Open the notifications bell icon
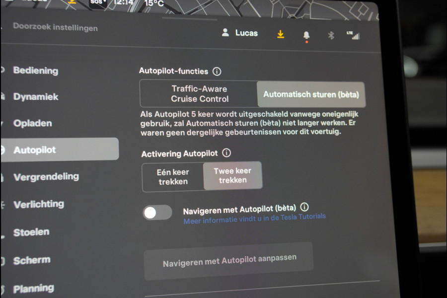The image size is (447, 298). point(306,35)
